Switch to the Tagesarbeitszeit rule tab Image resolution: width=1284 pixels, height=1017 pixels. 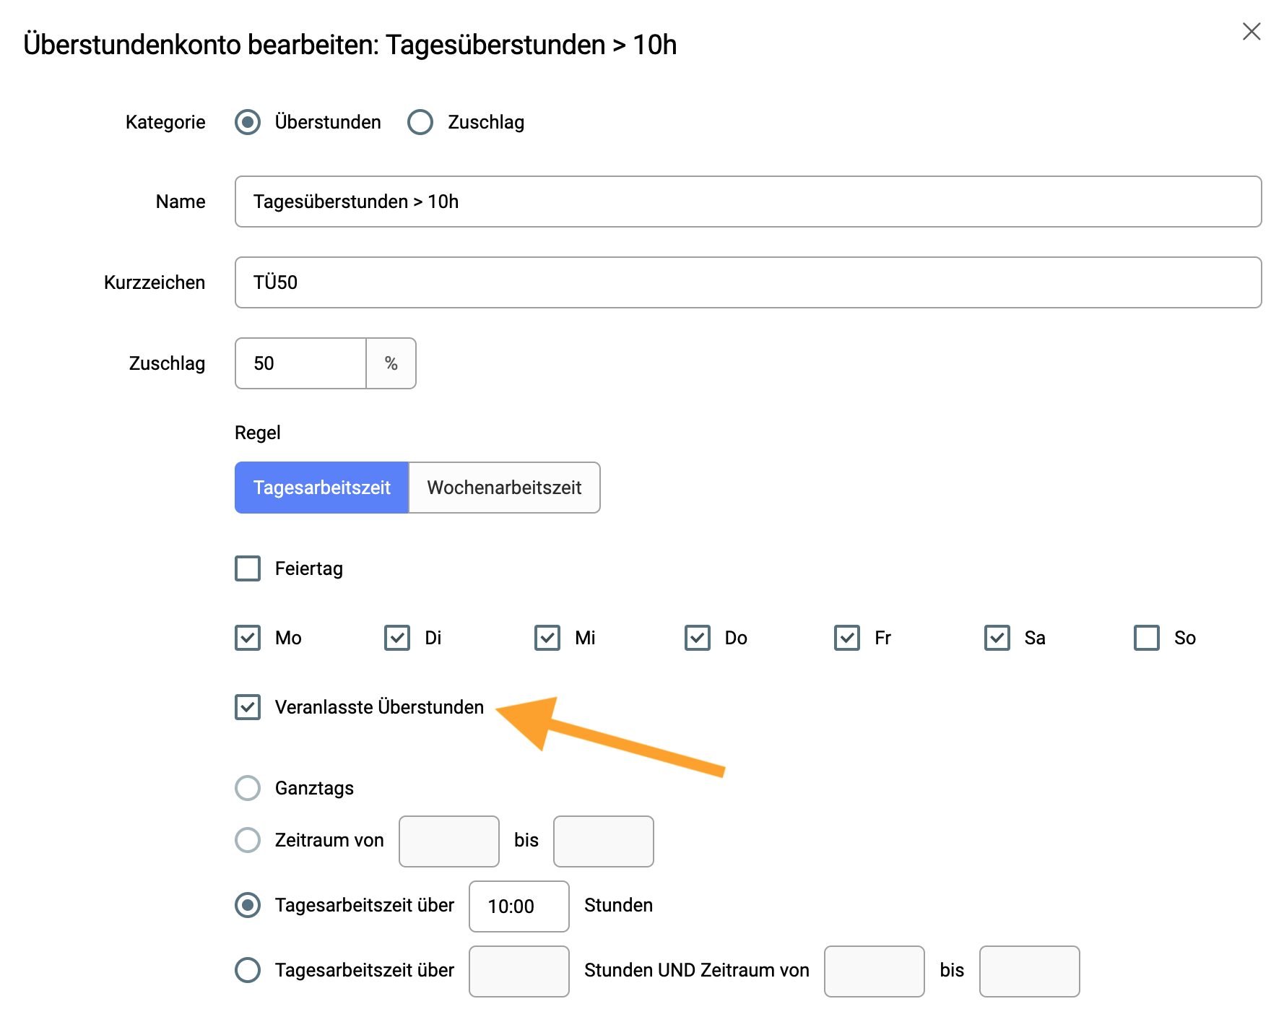[321, 488]
